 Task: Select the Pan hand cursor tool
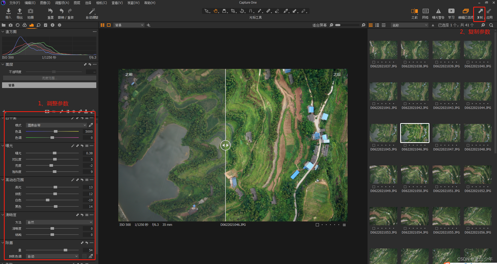216,11
